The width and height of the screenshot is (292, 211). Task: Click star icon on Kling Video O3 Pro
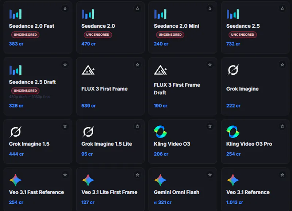282,126
